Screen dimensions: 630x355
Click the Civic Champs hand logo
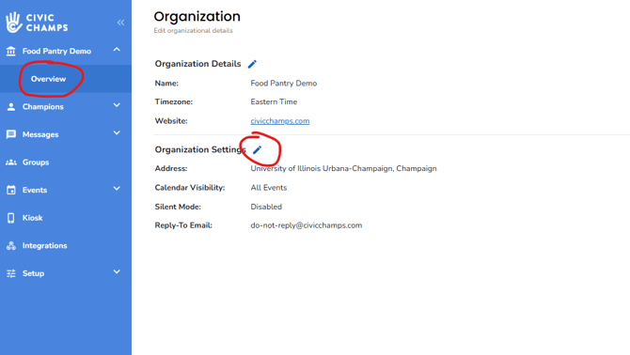click(x=14, y=22)
